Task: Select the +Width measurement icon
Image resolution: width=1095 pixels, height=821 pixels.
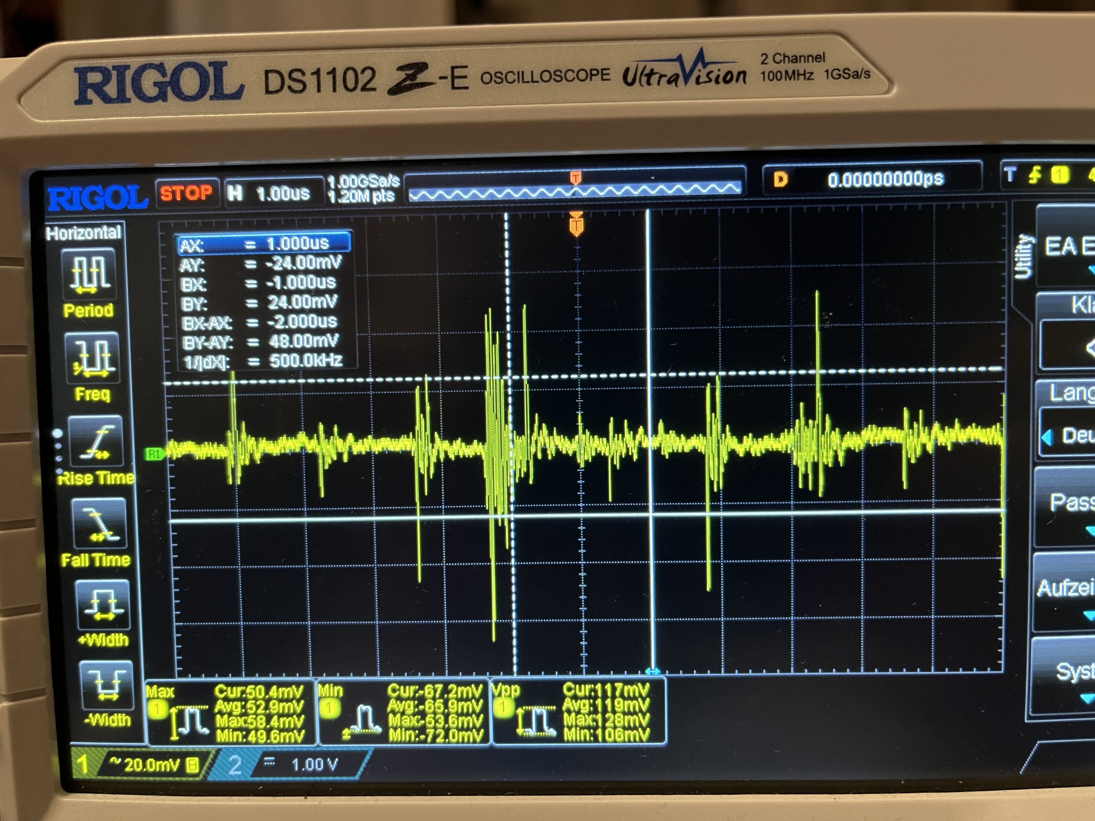Action: pos(103,605)
